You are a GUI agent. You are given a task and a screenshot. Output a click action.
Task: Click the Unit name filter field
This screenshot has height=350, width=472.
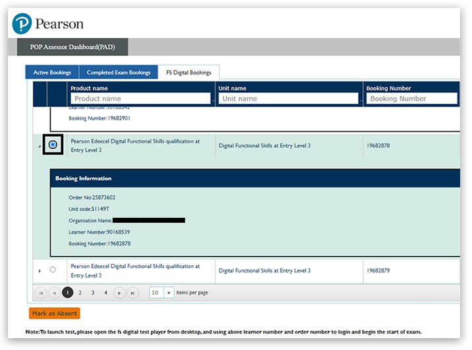288,99
